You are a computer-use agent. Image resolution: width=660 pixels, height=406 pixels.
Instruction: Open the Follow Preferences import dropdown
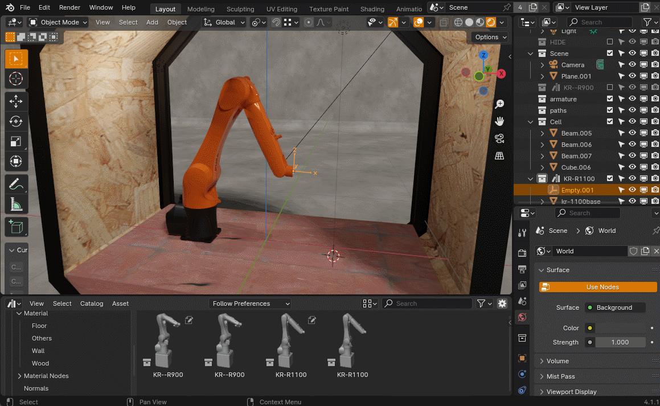click(250, 304)
